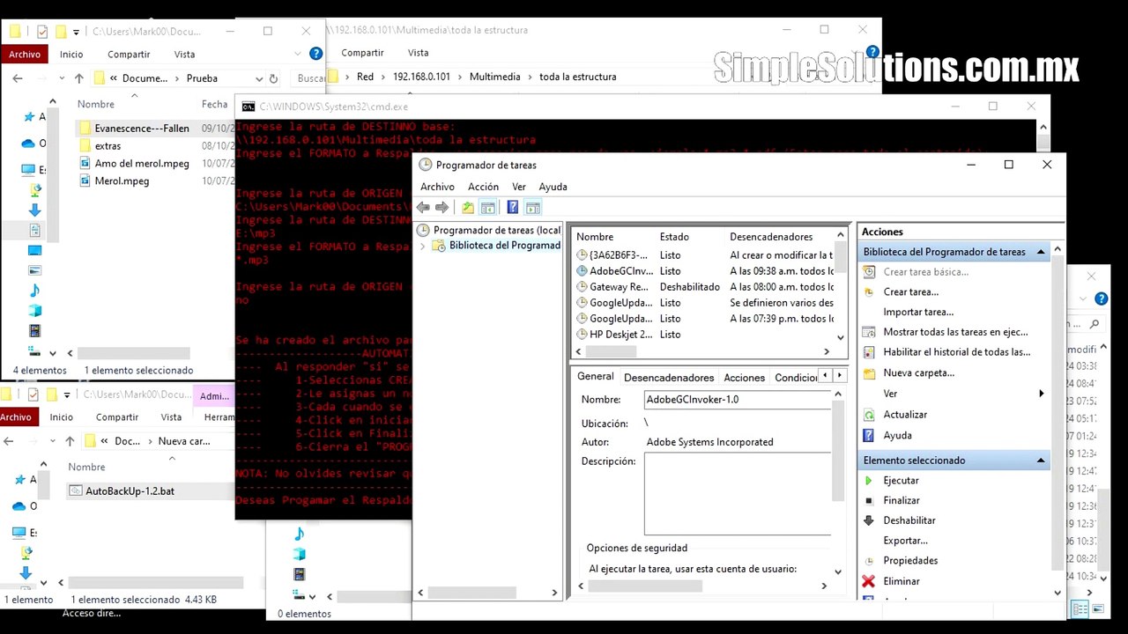Click Crear tarea... in the Acciones panel
1128x634 pixels.
[910, 292]
